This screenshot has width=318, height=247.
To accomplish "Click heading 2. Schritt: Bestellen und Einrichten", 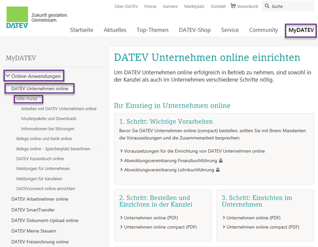I will pos(156,201).
